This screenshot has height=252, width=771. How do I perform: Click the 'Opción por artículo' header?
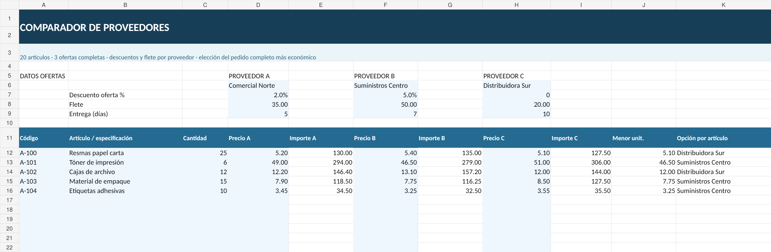point(724,138)
